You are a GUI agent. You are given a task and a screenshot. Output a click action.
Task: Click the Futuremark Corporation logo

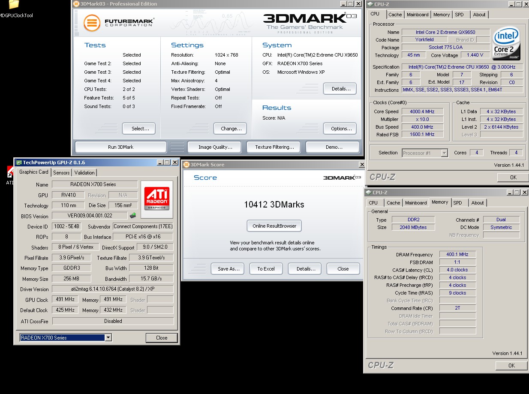pos(119,22)
